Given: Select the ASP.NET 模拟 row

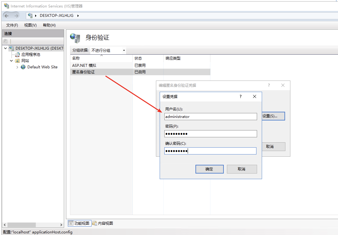Looking at the screenshot, I should tap(140, 65).
